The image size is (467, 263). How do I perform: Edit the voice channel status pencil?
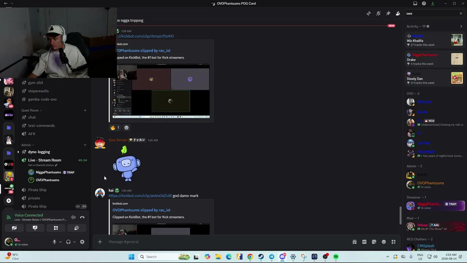(x=56, y=165)
